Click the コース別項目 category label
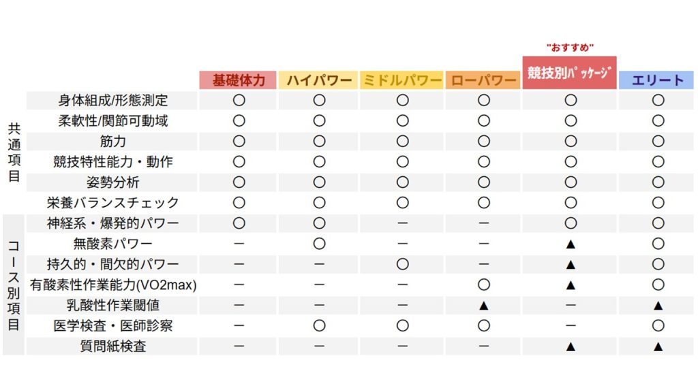698x392 pixels. point(14,285)
